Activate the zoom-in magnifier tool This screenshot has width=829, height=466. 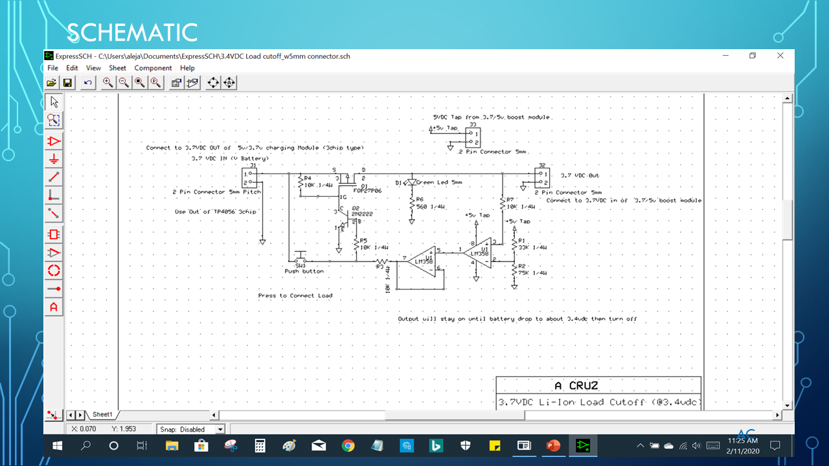coord(108,82)
